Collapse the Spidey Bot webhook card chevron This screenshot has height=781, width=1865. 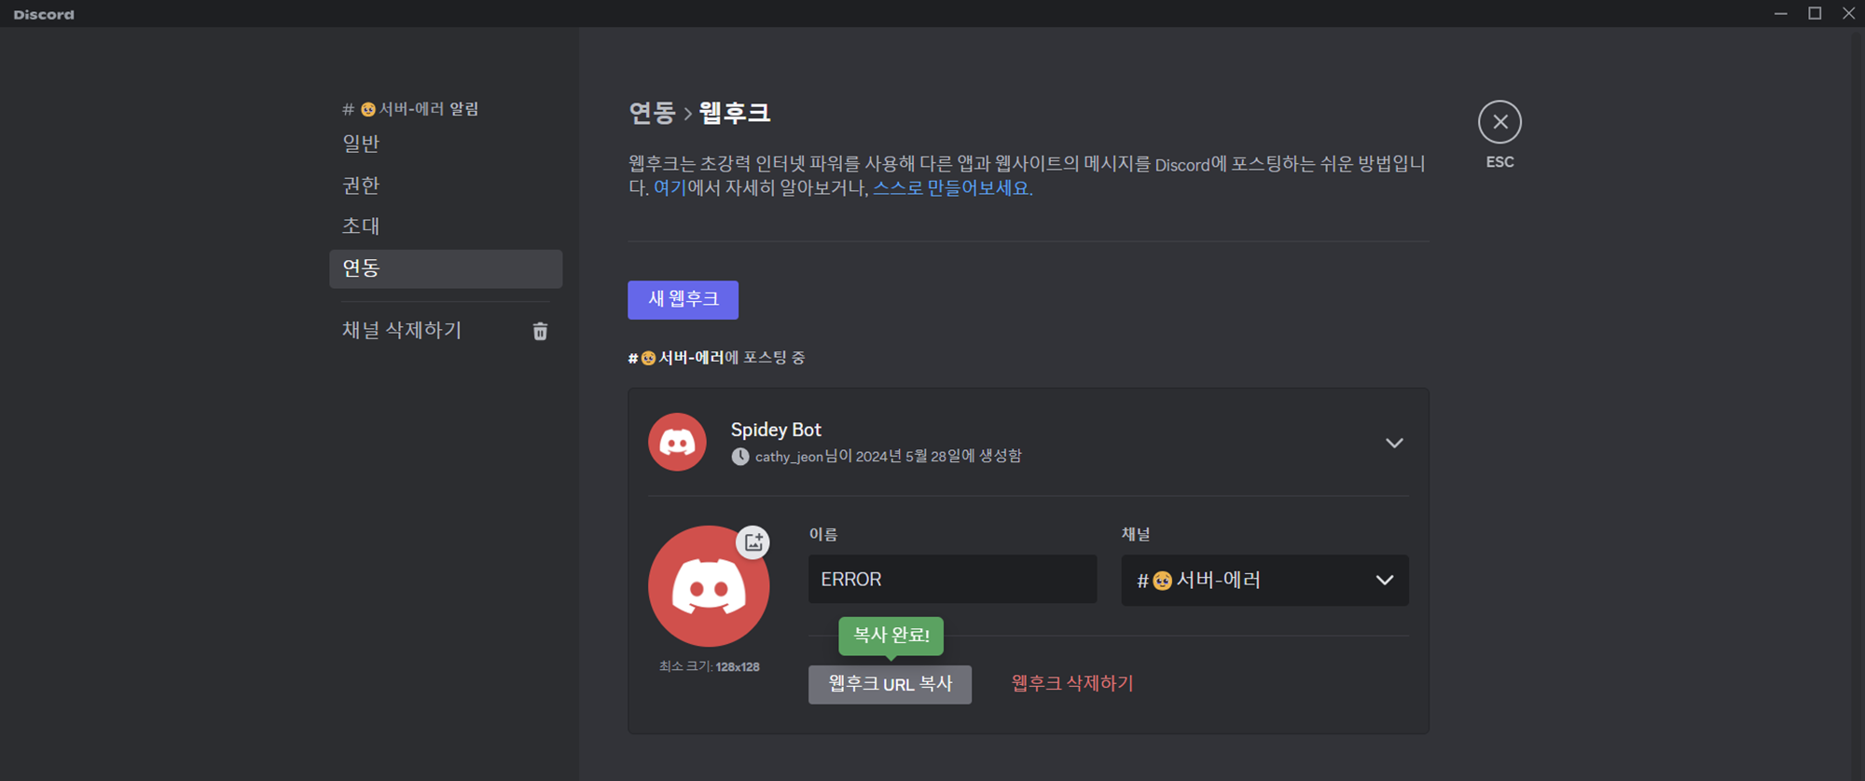point(1394,443)
